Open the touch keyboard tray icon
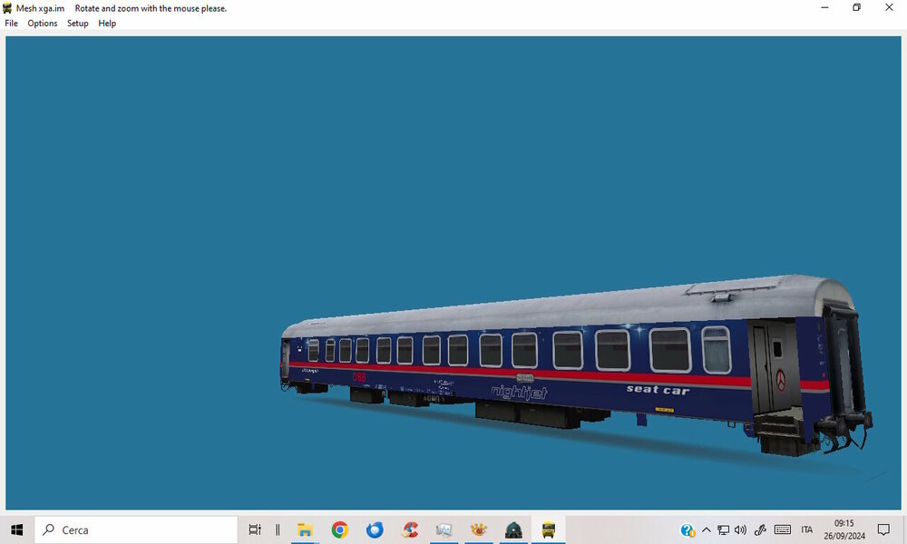 783,529
